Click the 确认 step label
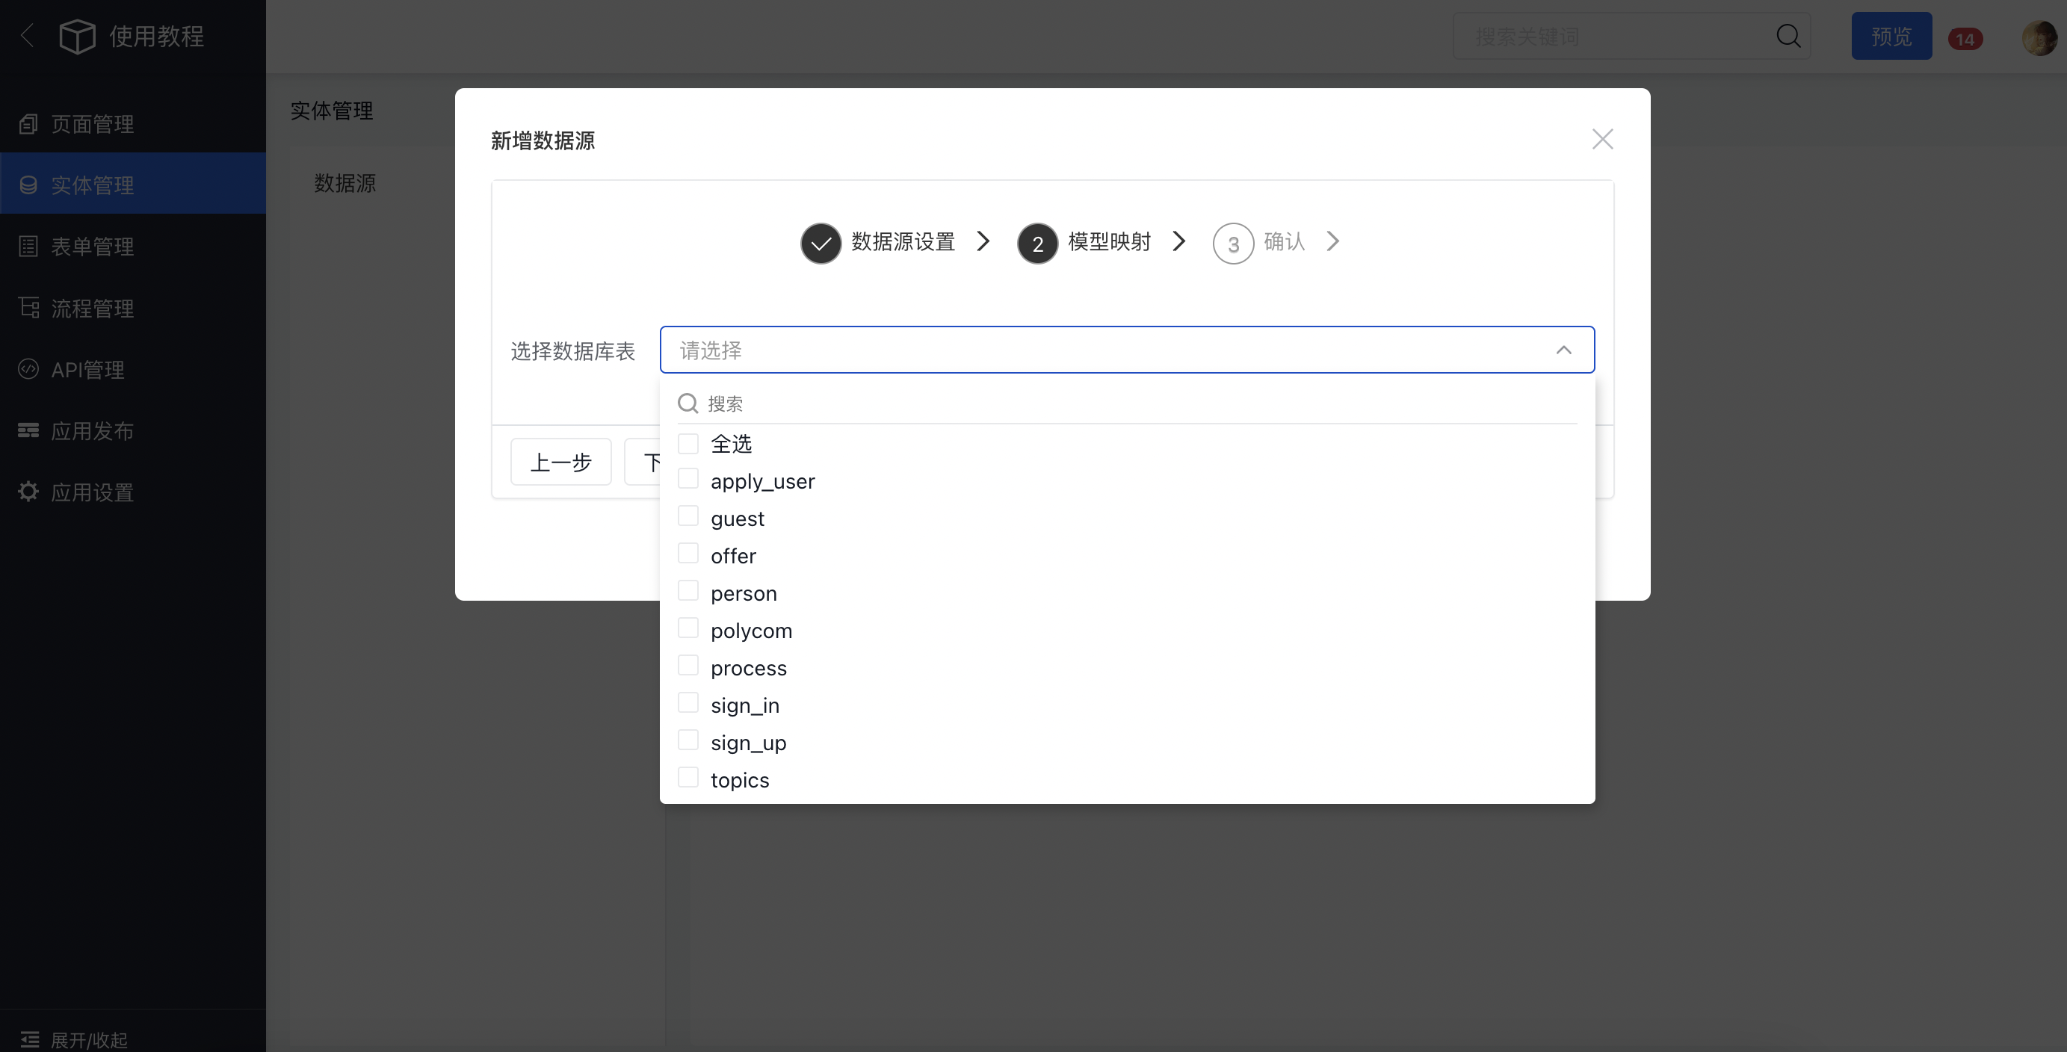Screen dimensions: 2067x1052 click(x=1284, y=241)
